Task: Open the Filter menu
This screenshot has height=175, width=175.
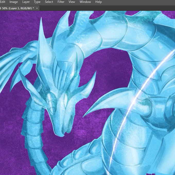Action: pos(61,2)
